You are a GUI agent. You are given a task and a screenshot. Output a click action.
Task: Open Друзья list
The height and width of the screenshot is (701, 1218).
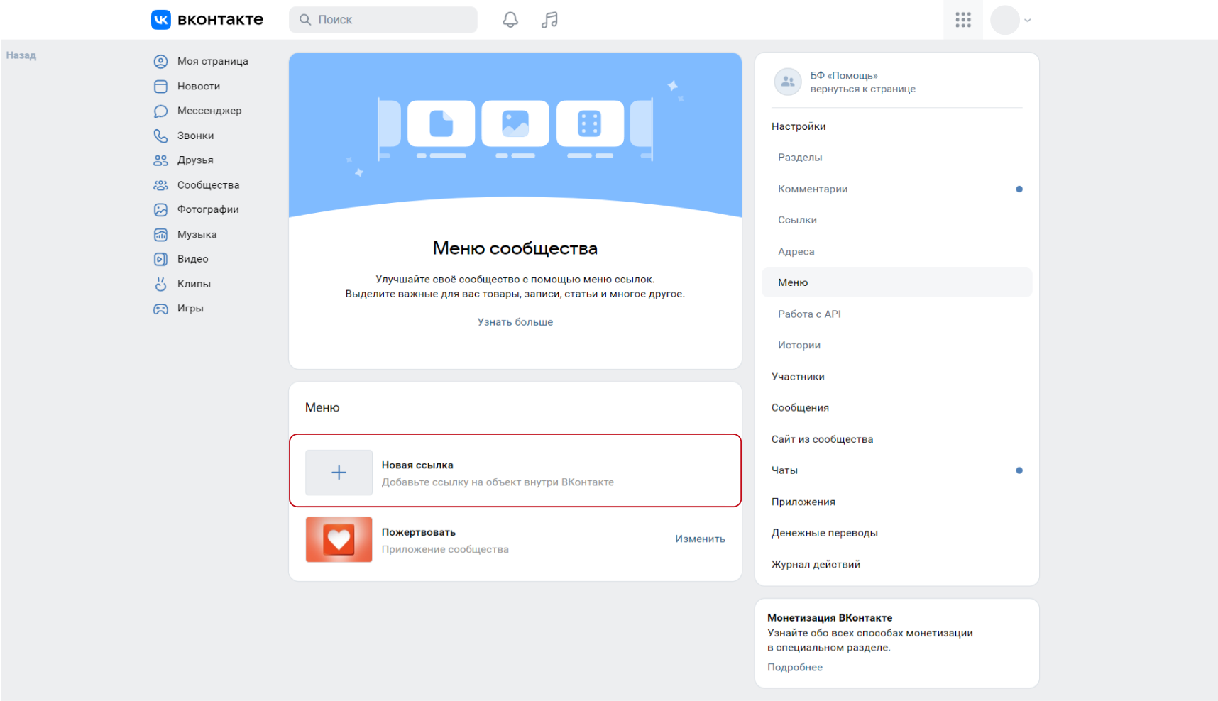click(195, 160)
